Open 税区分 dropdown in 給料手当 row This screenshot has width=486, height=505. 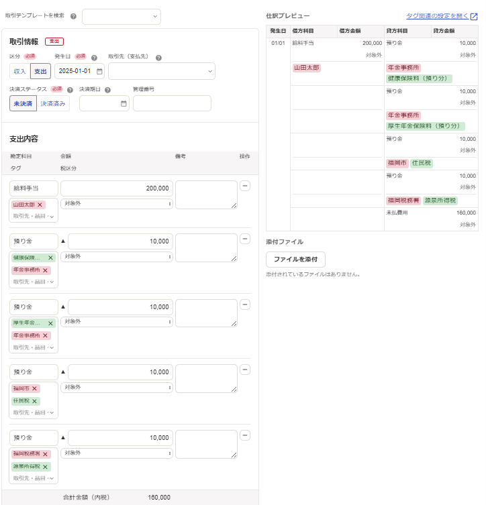(x=116, y=203)
